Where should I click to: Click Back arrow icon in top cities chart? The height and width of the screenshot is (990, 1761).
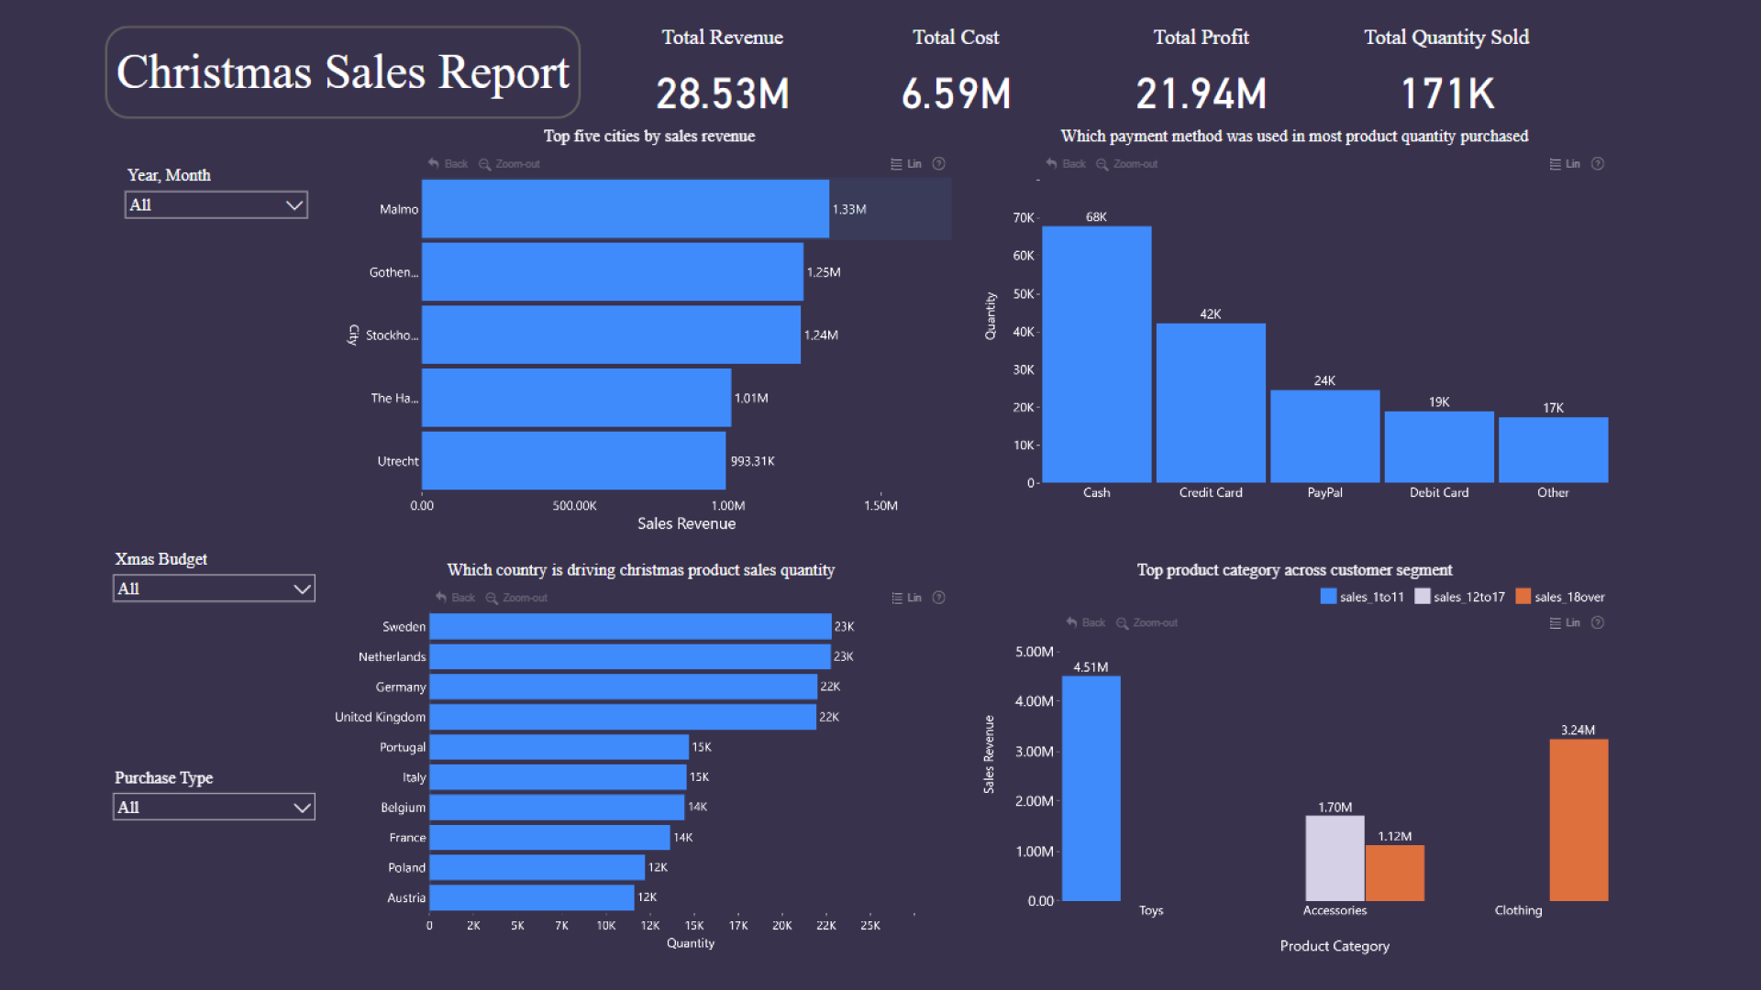(x=434, y=164)
